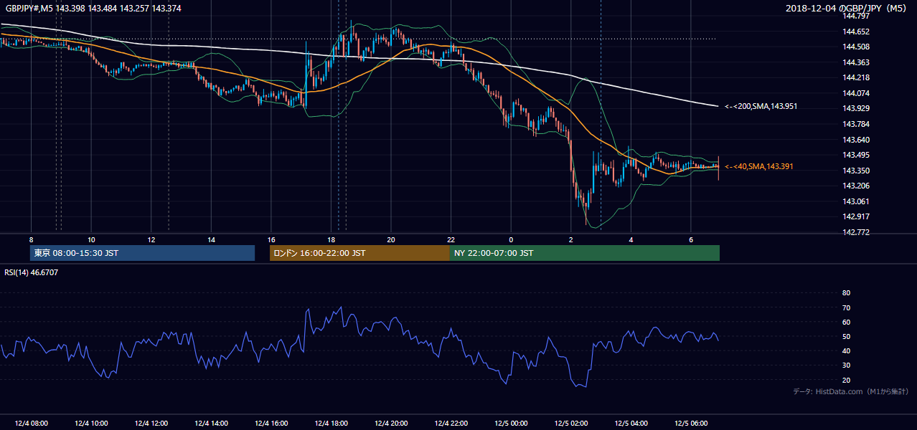
Task: Click the 12/4 22:00 time axis label
Action: pyautogui.click(x=451, y=424)
